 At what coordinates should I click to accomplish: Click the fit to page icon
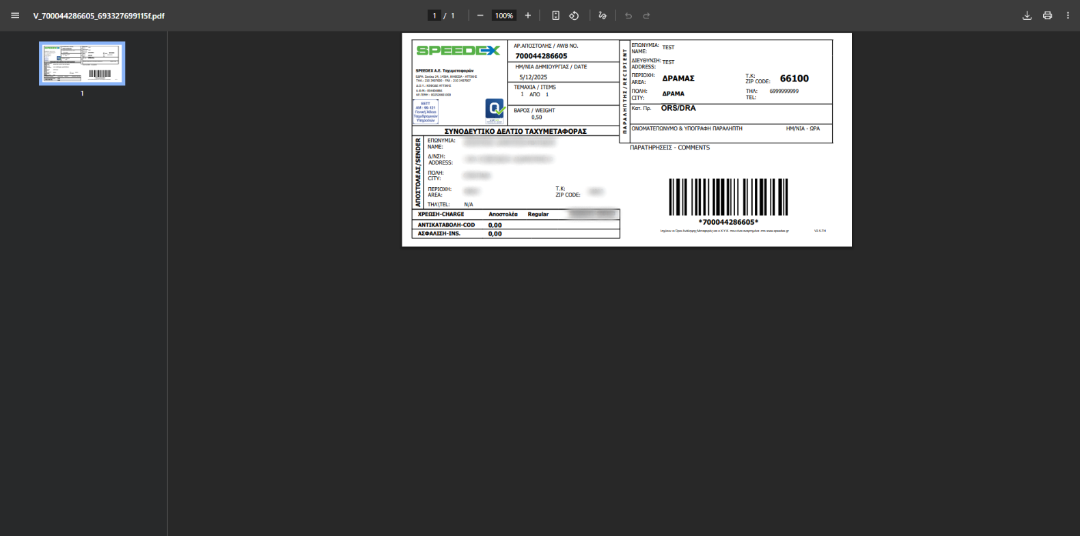(x=555, y=16)
